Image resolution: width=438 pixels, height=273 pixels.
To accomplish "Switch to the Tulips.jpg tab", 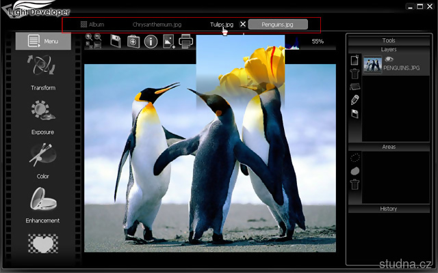I will (221, 25).
